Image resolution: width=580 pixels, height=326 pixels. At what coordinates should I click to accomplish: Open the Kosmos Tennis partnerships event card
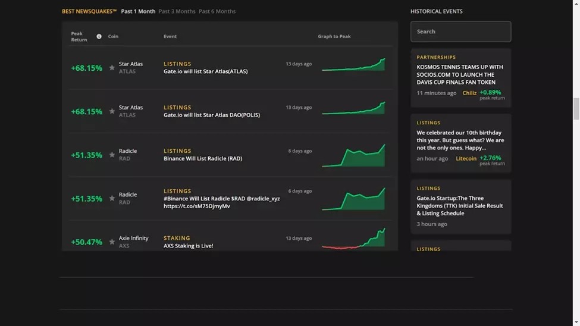tap(460, 78)
